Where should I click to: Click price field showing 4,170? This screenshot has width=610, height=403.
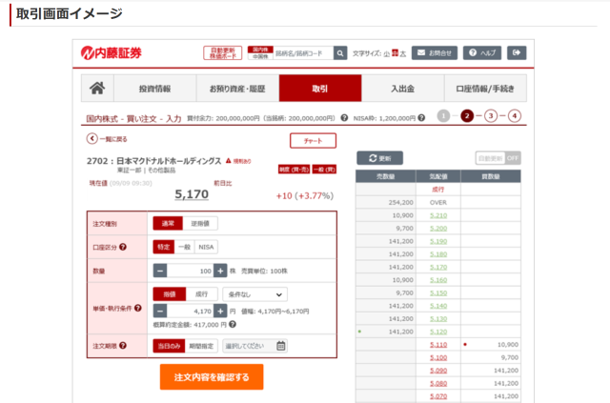pos(191,311)
